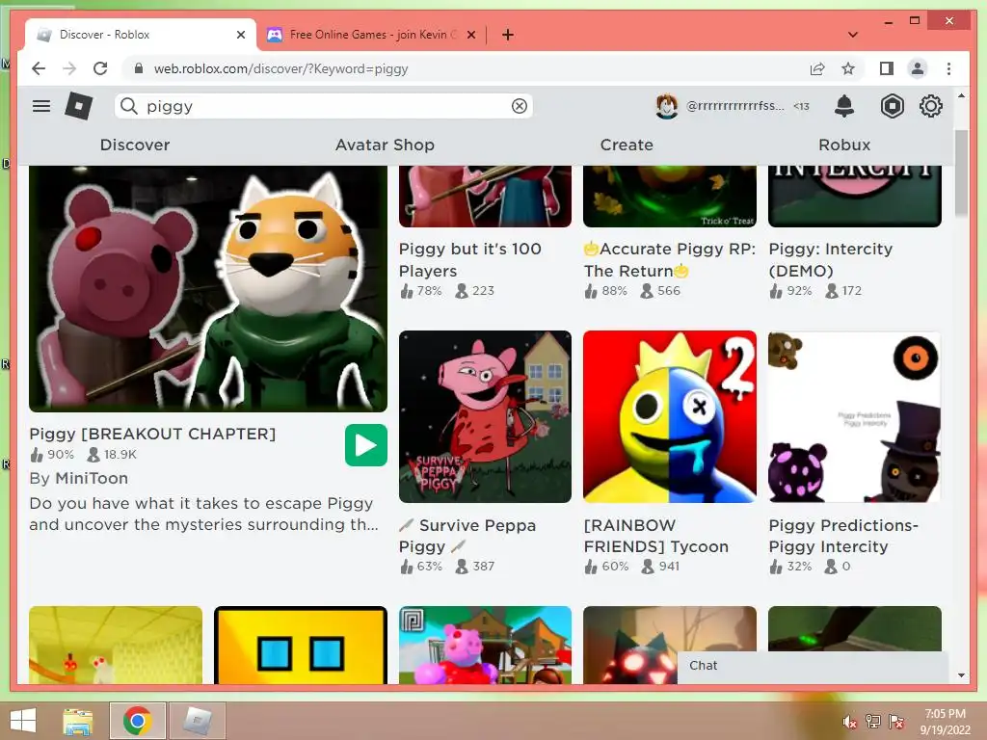
Task: Open the Avatar Shop navigation item
Action: (x=385, y=145)
